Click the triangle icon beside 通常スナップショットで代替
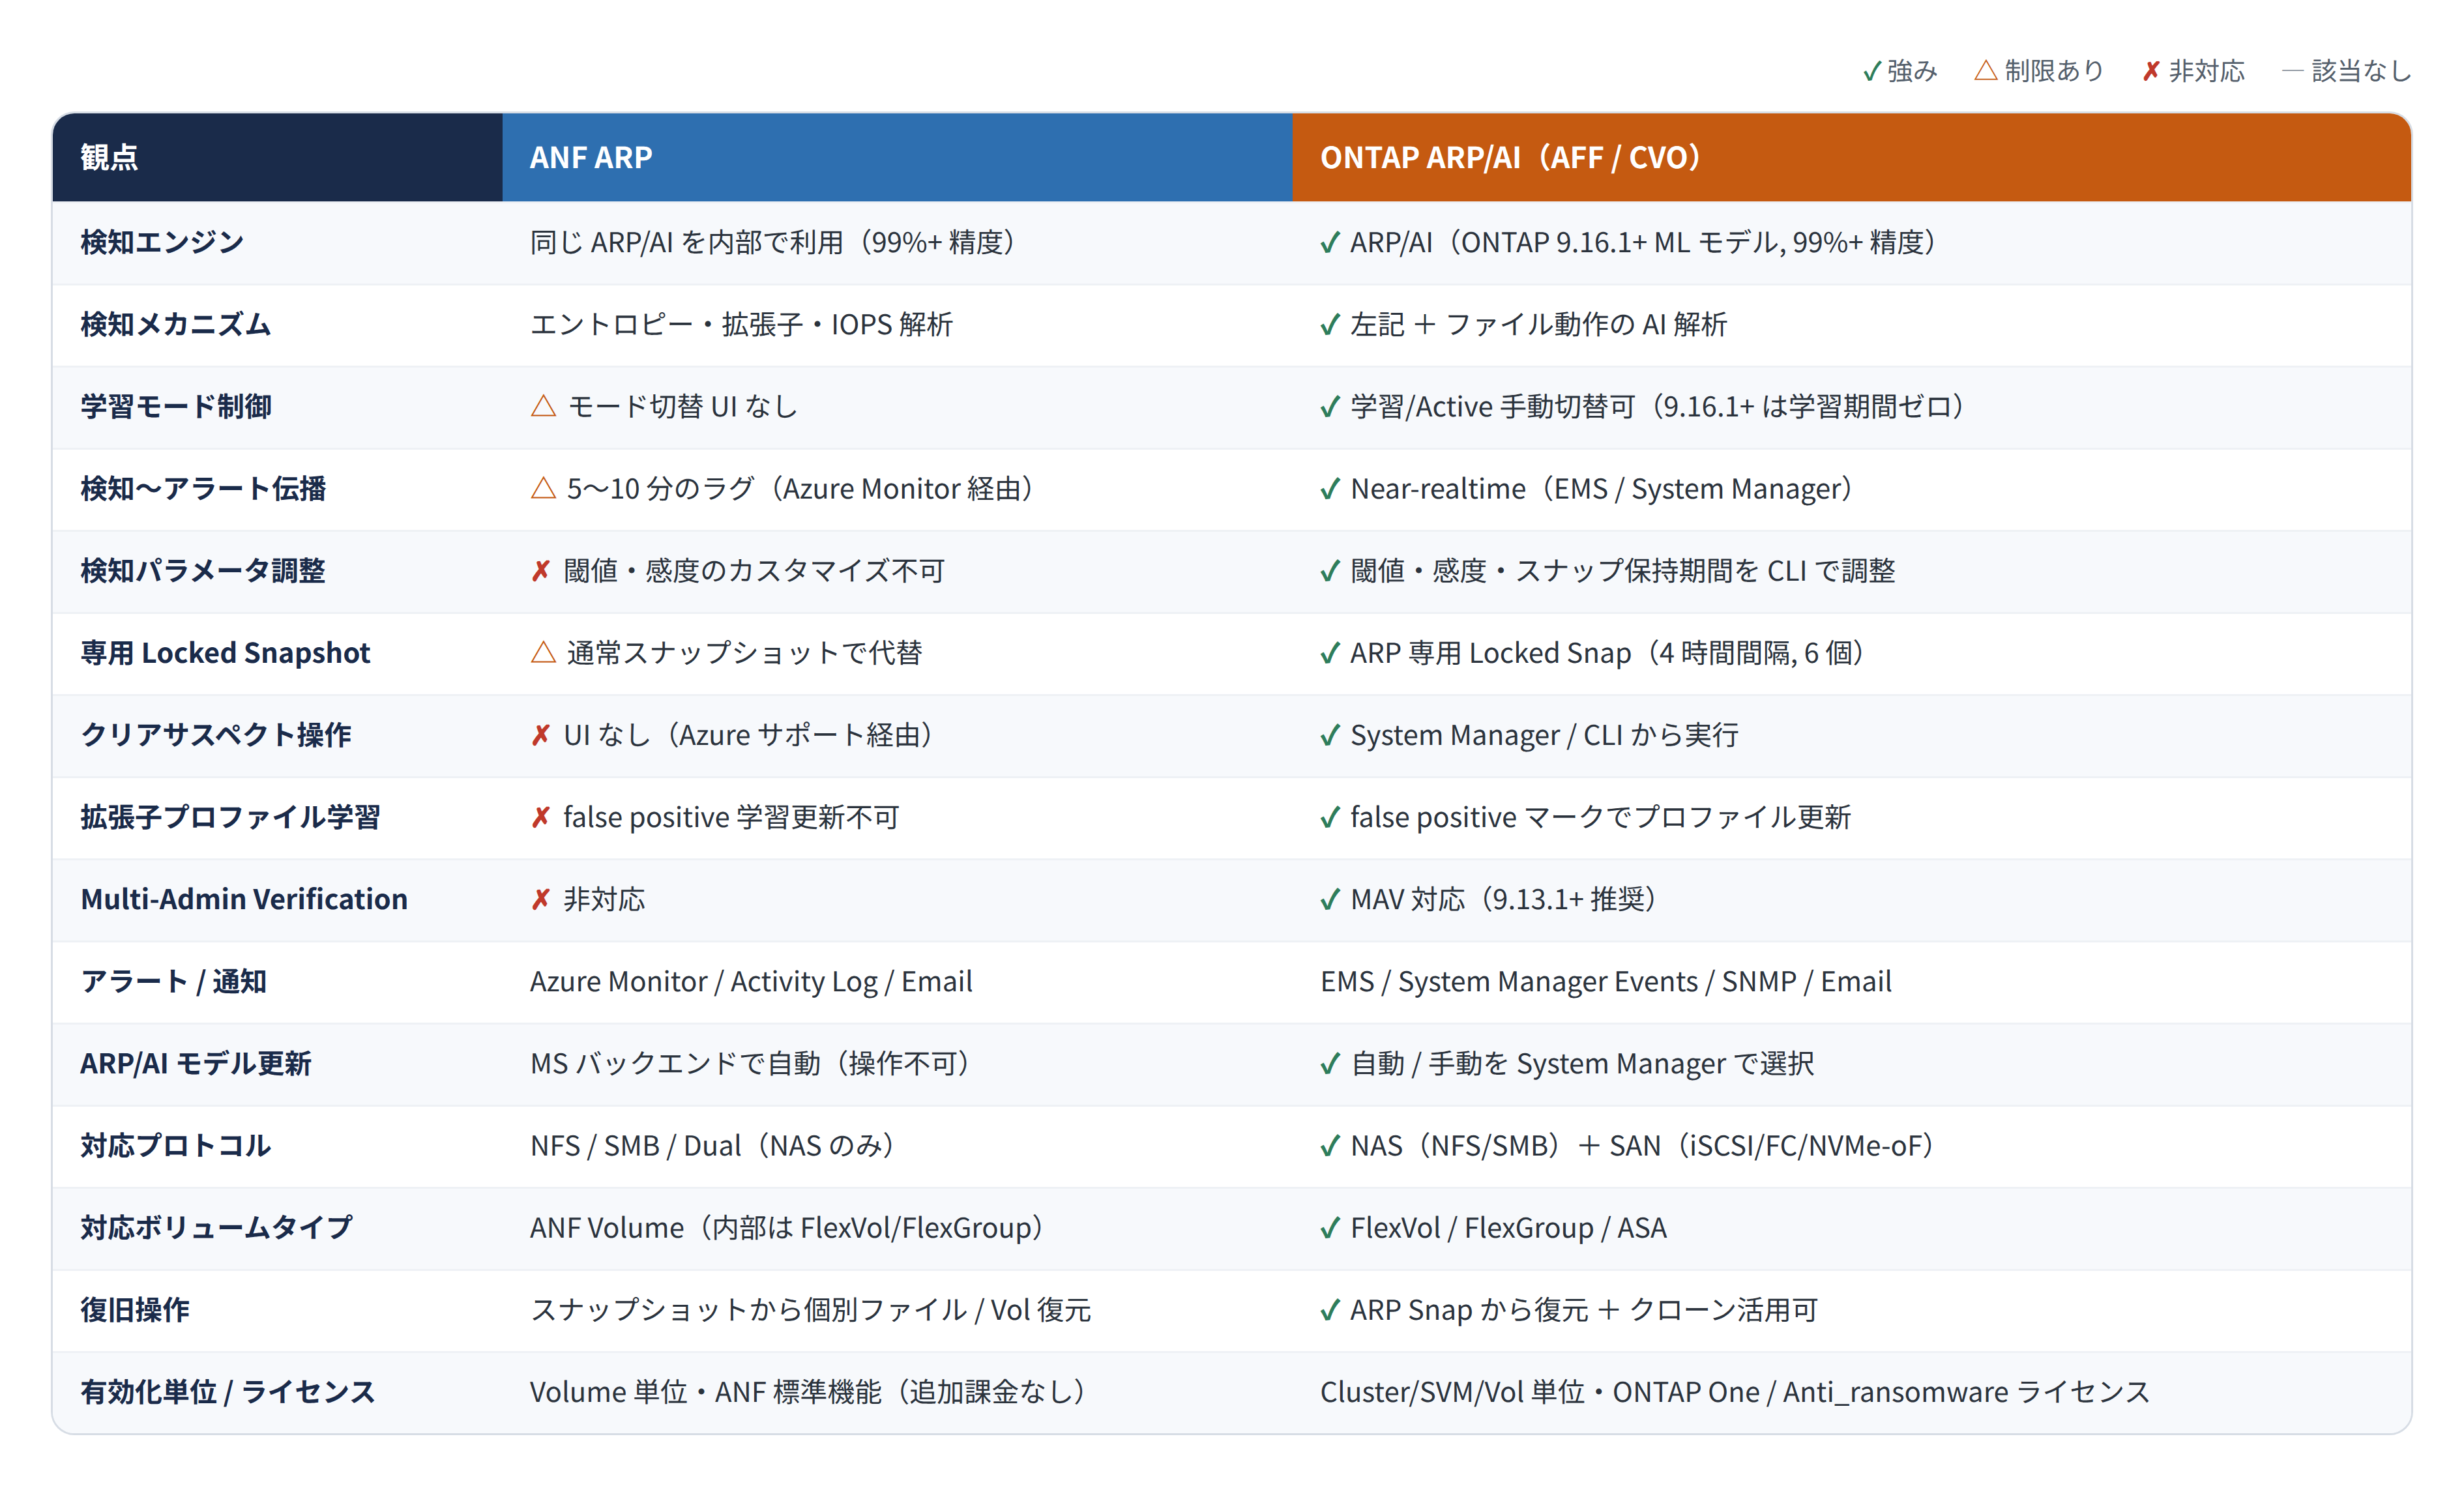This screenshot has height=1486, width=2464. pos(543,653)
